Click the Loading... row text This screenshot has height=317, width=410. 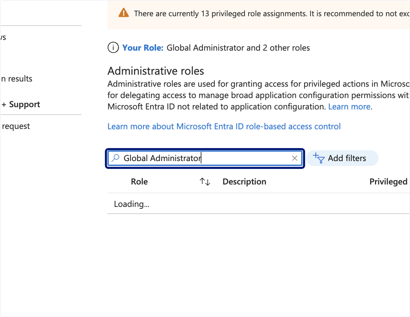[132, 204]
